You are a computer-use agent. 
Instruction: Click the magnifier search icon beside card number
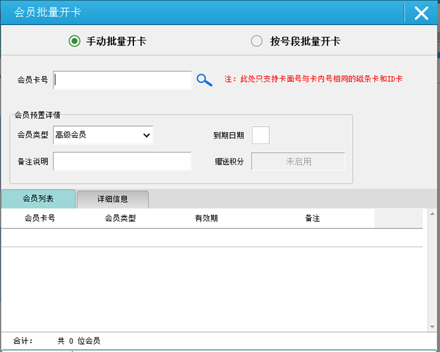pyautogui.click(x=204, y=80)
